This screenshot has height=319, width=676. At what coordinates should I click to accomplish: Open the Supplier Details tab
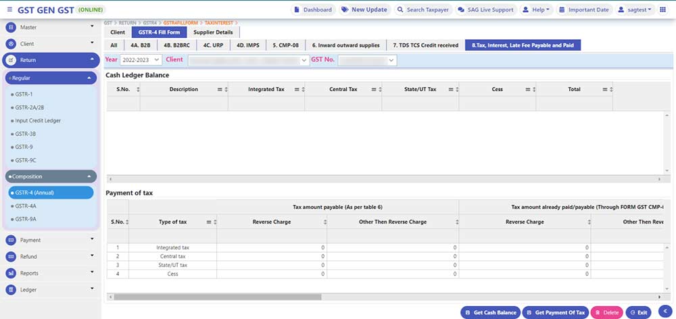(x=214, y=32)
